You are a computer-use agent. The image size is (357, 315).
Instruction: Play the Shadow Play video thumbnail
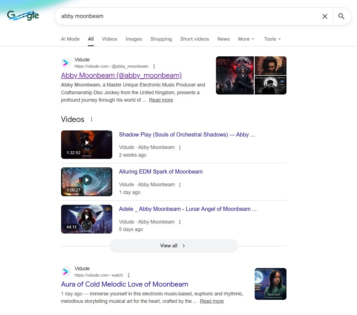[x=87, y=145]
